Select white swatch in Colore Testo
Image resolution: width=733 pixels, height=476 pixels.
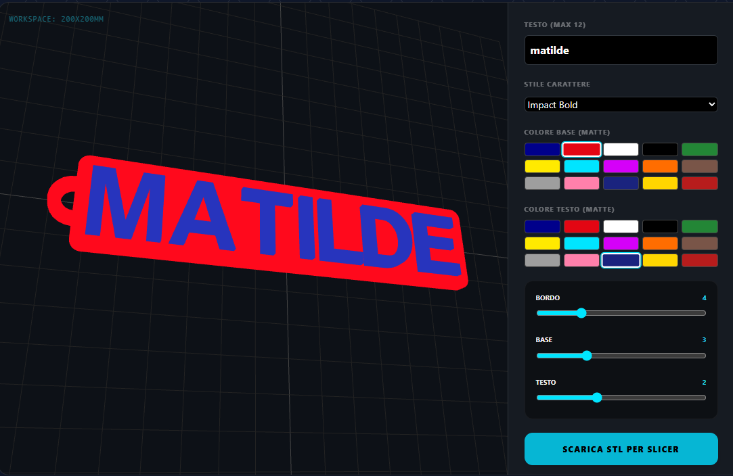click(621, 227)
